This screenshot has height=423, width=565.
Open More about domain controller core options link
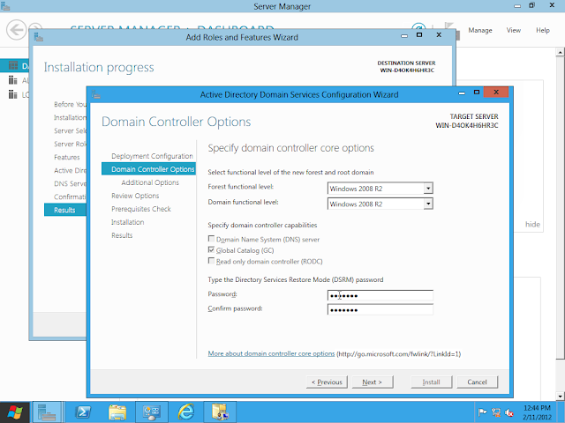271,353
